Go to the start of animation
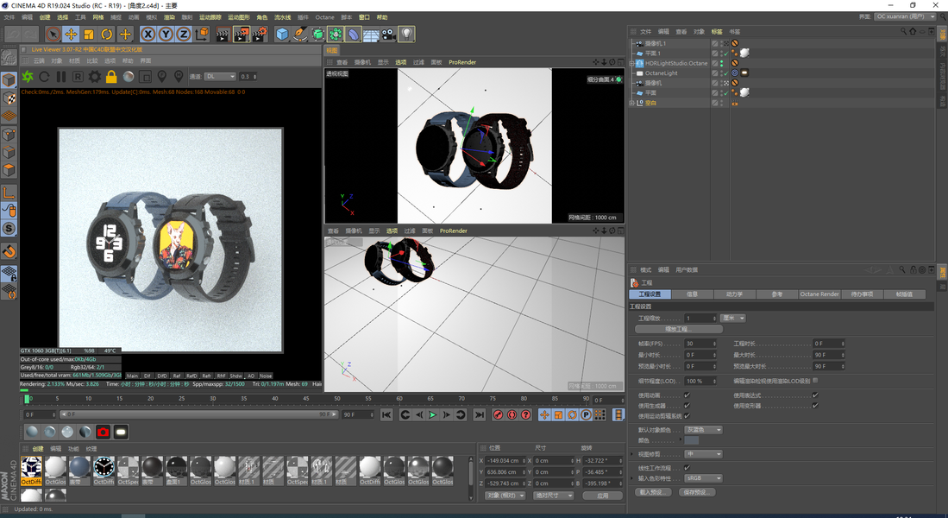Viewport: 948px width, 518px height. 386,414
